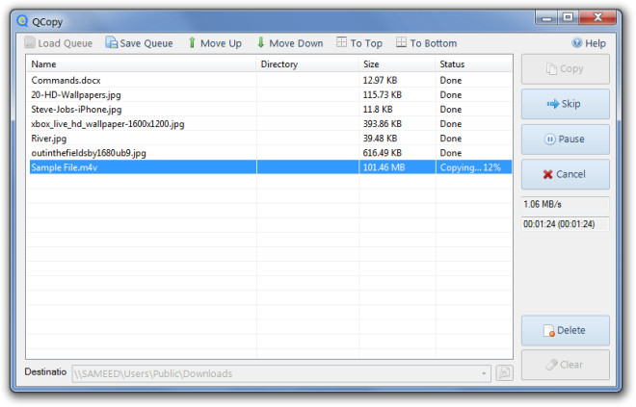Open the Help link
Viewport: 636px width, 407px height.
point(589,43)
